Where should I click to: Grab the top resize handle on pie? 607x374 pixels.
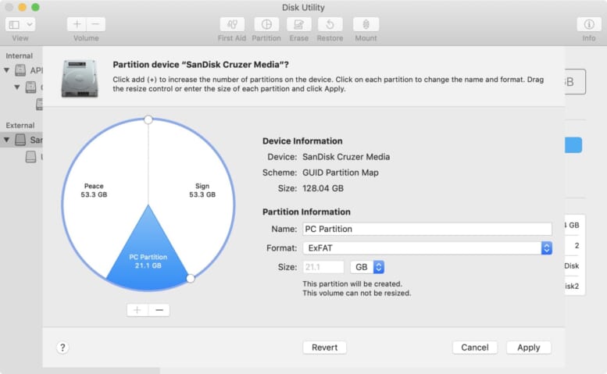click(148, 119)
